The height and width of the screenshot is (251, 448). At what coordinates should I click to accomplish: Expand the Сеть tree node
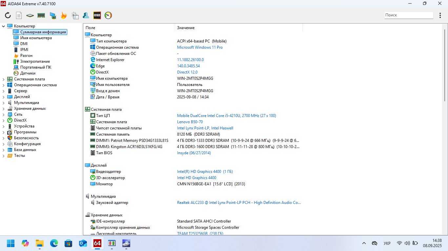tap(4, 114)
